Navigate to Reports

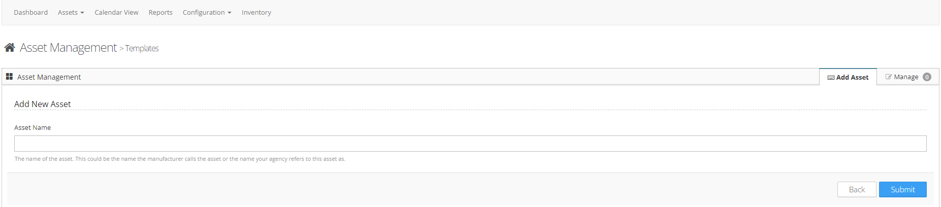pyautogui.click(x=160, y=12)
